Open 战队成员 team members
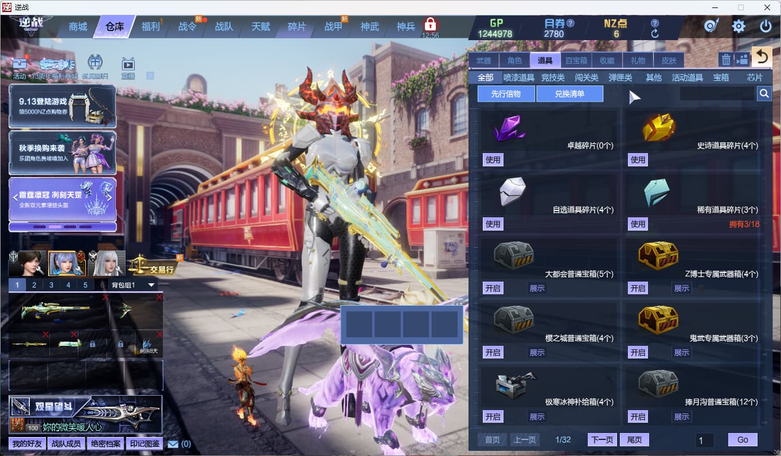Image resolution: width=781 pixels, height=456 pixels. [x=67, y=443]
